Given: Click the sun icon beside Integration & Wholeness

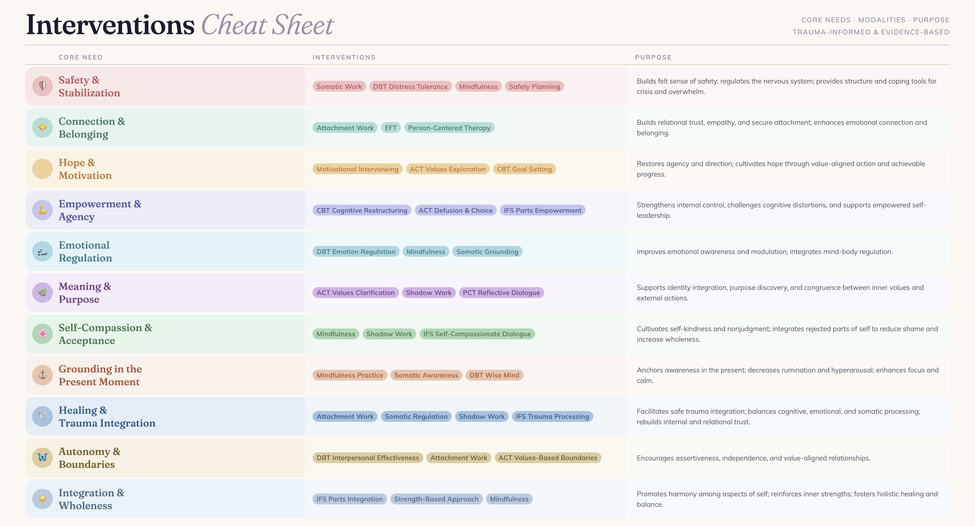Looking at the screenshot, I should coord(43,499).
